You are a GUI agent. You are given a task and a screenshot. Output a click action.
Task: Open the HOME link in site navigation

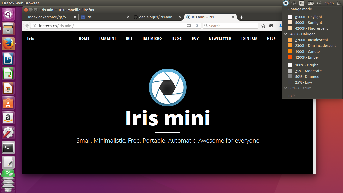point(84,39)
